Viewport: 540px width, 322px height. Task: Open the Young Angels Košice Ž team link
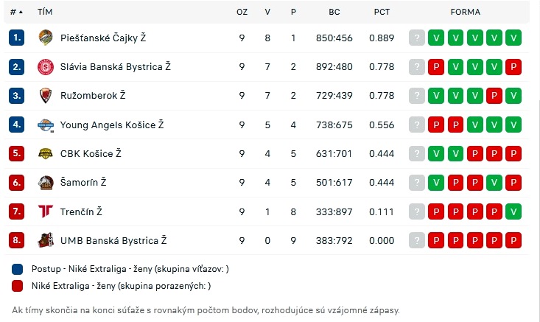tap(111, 125)
